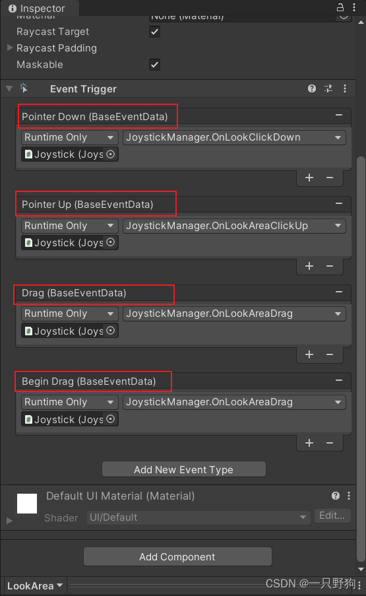Open OnLookAreaClickUp function dropdown
Image resolution: width=366 pixels, height=596 pixels.
tap(234, 226)
